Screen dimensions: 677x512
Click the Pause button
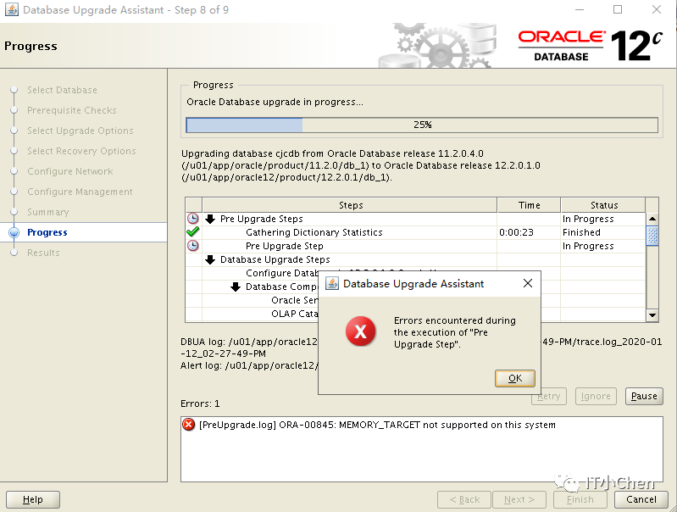pyautogui.click(x=644, y=396)
